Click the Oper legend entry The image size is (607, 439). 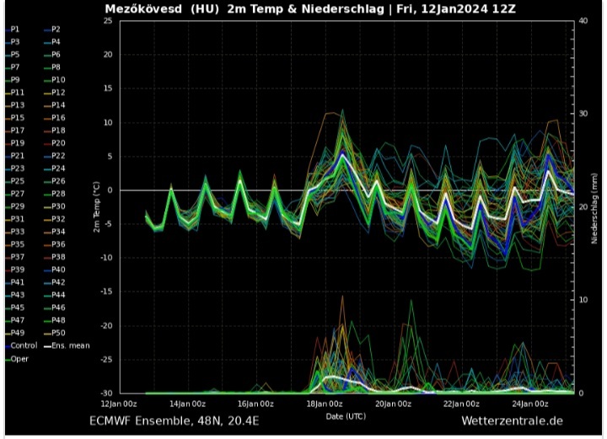click(19, 358)
